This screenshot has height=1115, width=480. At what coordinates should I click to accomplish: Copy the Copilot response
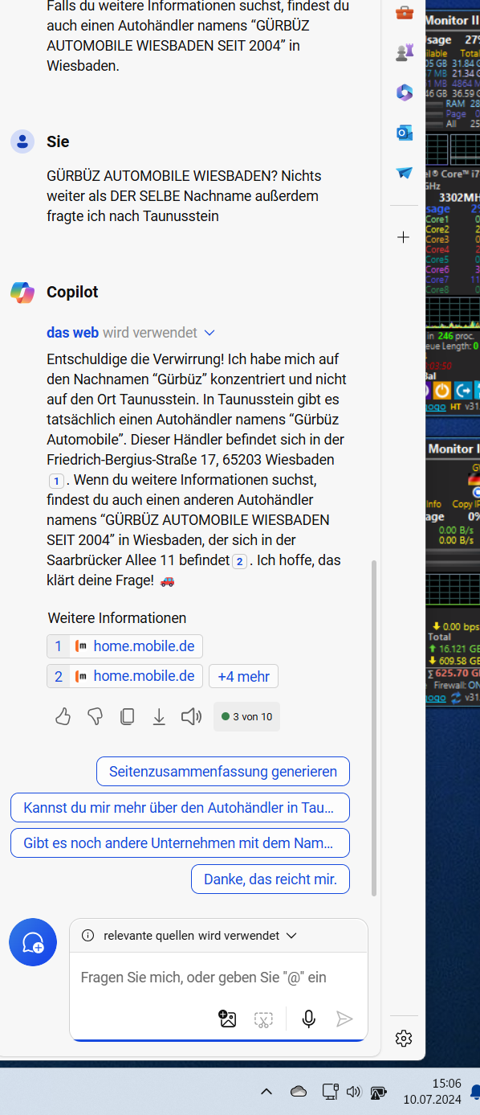(127, 716)
